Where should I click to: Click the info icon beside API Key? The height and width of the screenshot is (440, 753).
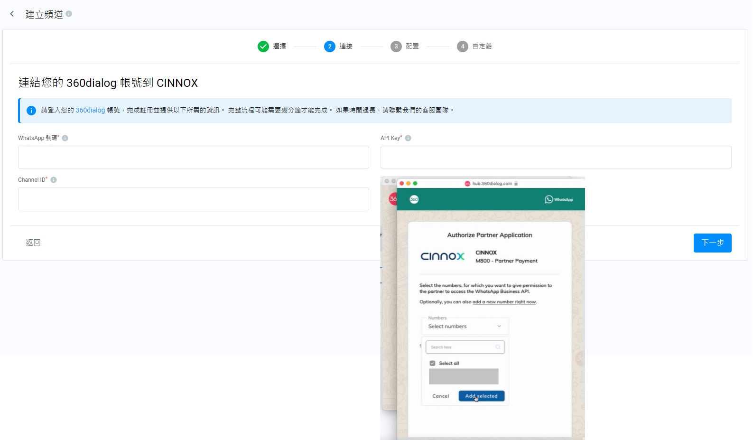(x=408, y=138)
